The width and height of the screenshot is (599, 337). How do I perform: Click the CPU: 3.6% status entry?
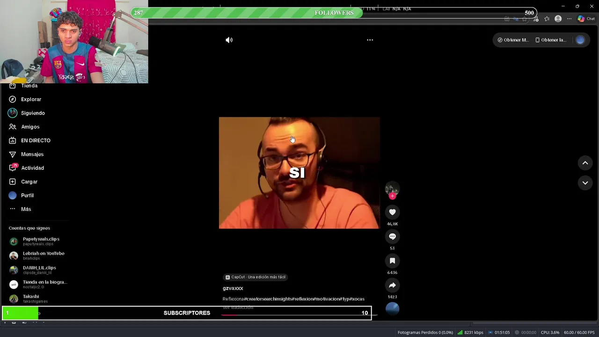point(550,332)
